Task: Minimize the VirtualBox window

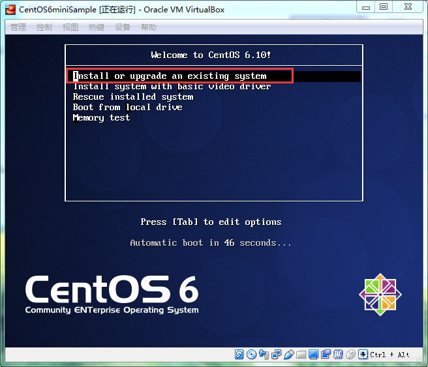Action: tap(366, 7)
